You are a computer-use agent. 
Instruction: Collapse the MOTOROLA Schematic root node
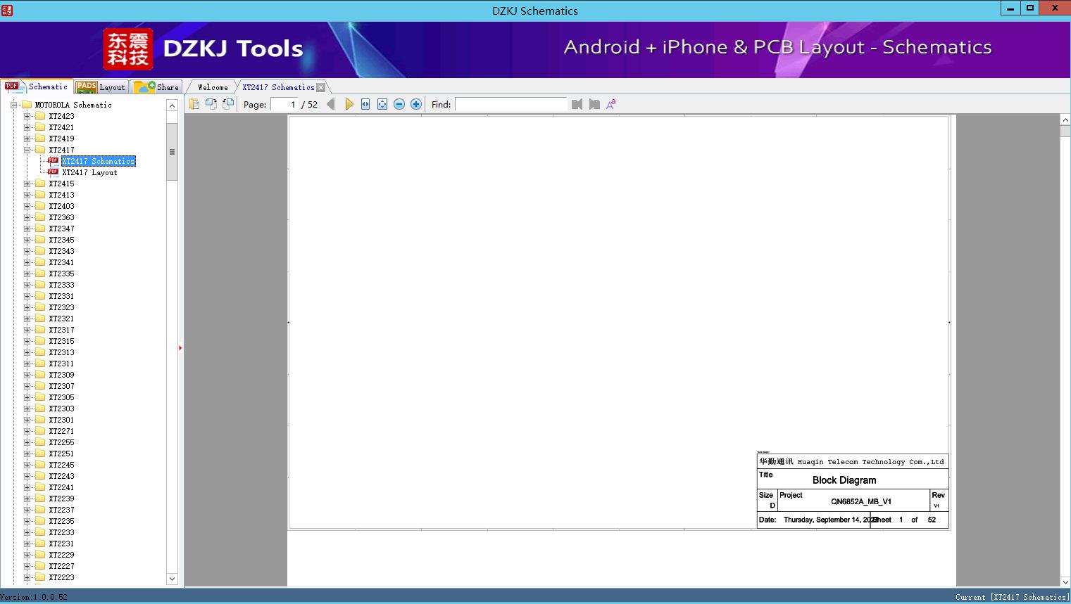13,105
